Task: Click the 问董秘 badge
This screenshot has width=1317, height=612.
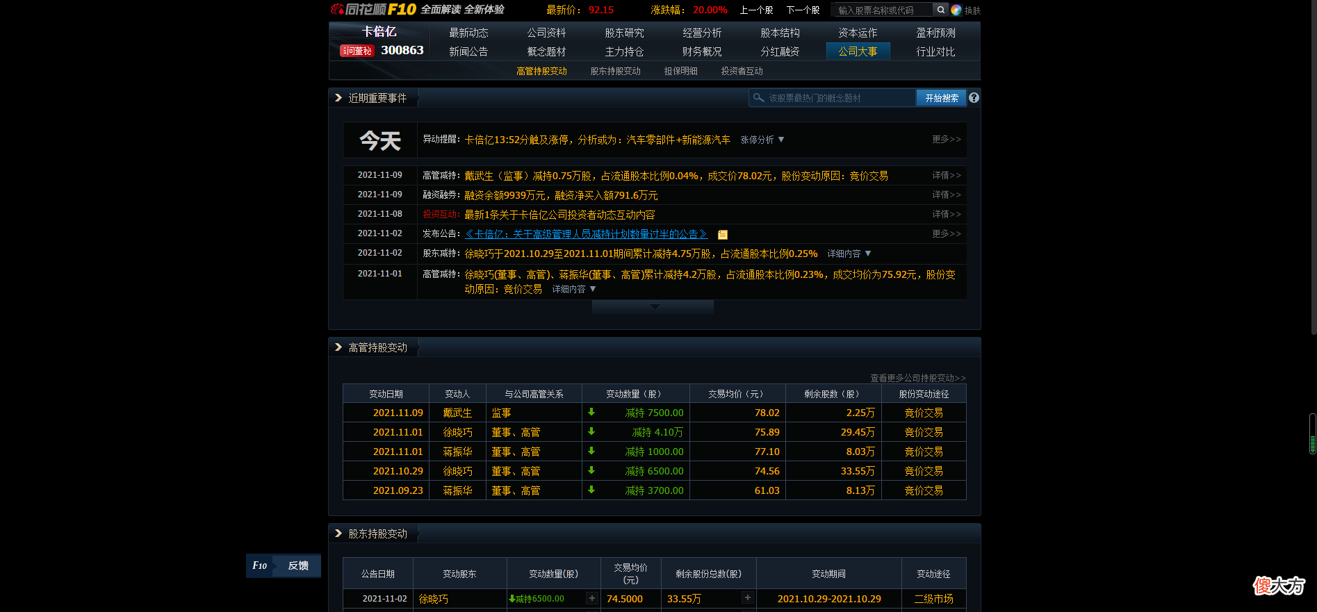Action: click(357, 51)
